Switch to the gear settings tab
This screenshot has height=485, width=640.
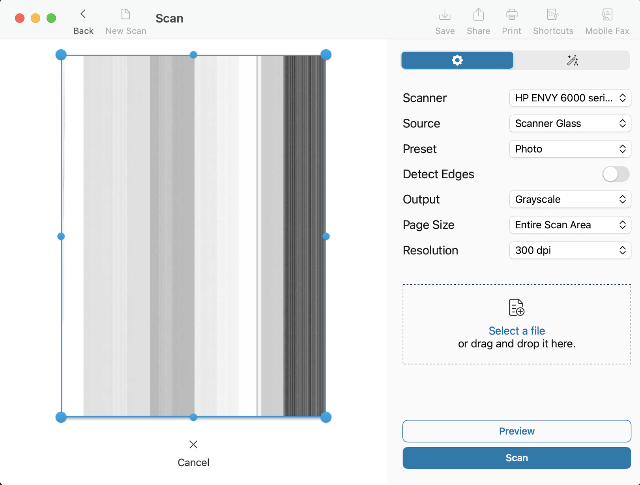[457, 60]
